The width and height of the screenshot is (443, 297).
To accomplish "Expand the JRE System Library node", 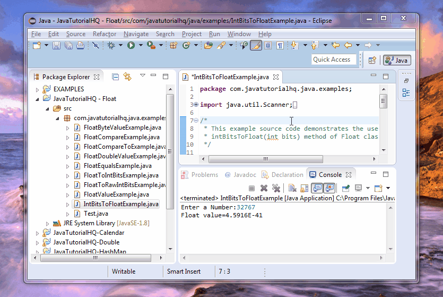I will point(47,224).
